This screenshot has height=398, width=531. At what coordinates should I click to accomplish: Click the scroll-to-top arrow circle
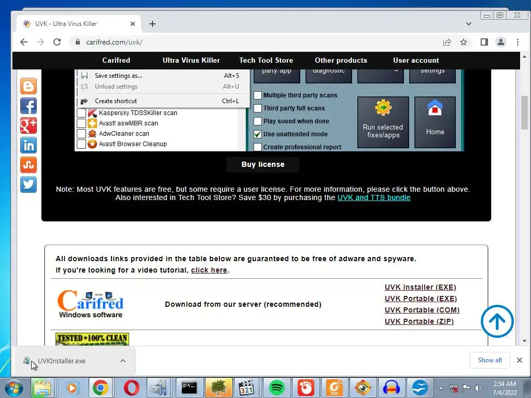[497, 321]
